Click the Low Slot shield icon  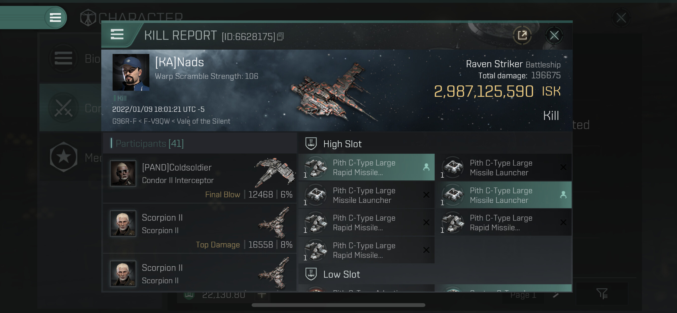(311, 274)
